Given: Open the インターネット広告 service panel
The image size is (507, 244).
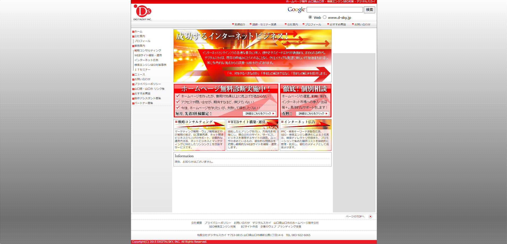Looking at the screenshot, I should click(x=305, y=135).
